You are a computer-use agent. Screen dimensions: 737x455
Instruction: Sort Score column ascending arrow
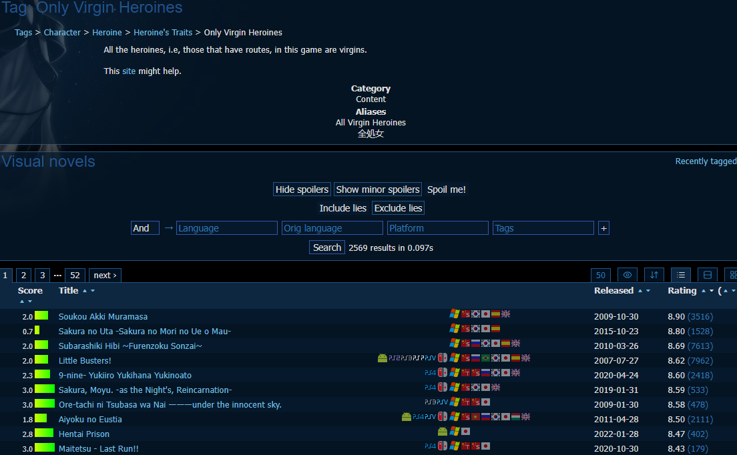(x=21, y=302)
